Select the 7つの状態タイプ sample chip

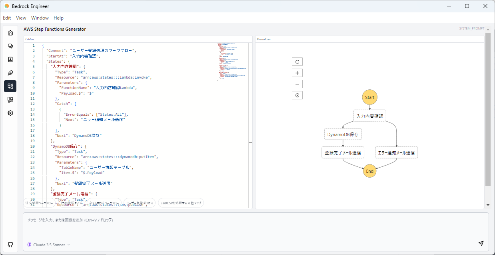coord(70,203)
